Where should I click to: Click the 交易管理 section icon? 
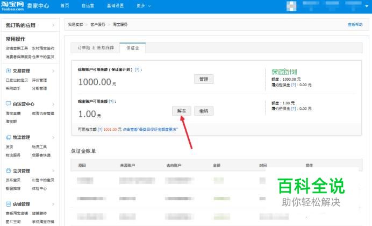(x=8, y=70)
